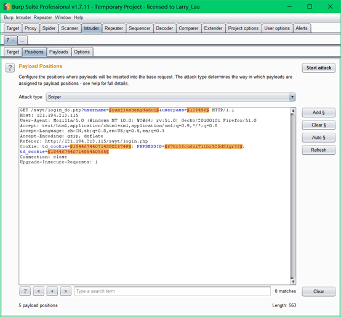Expand the Attack type Sniper dropdown
This screenshot has width=341, height=317.
pyautogui.click(x=170, y=97)
